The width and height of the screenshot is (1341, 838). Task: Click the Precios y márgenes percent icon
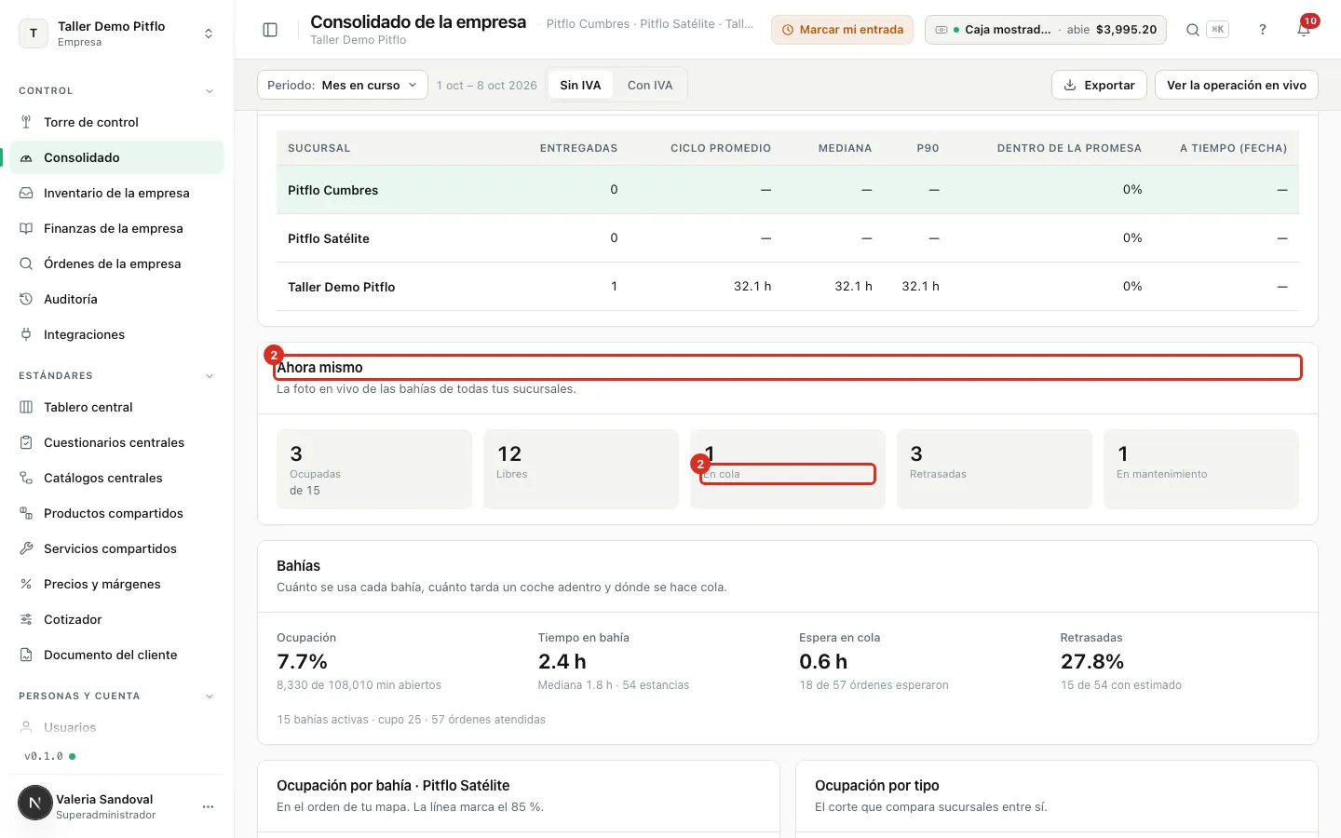click(26, 584)
